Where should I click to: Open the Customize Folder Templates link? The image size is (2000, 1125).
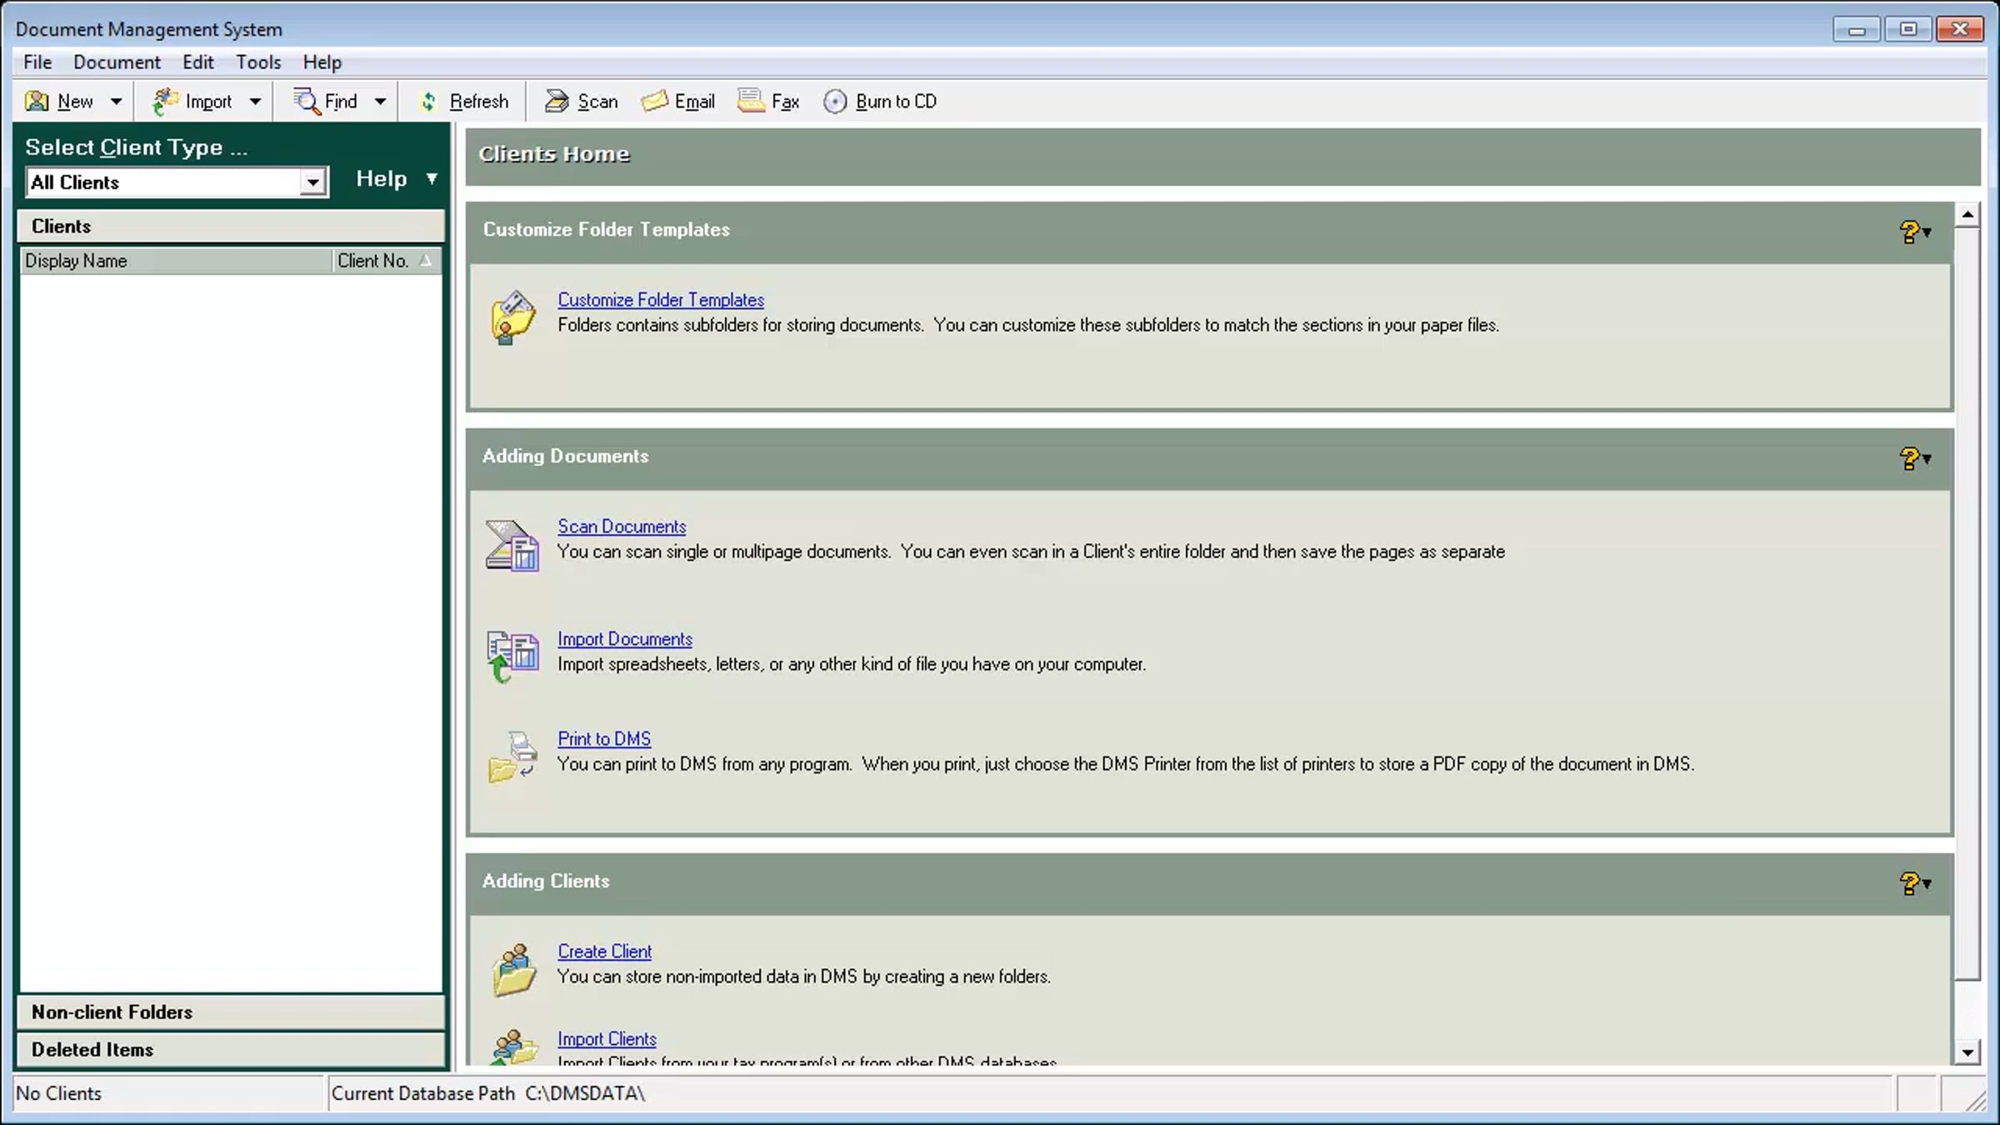point(661,299)
